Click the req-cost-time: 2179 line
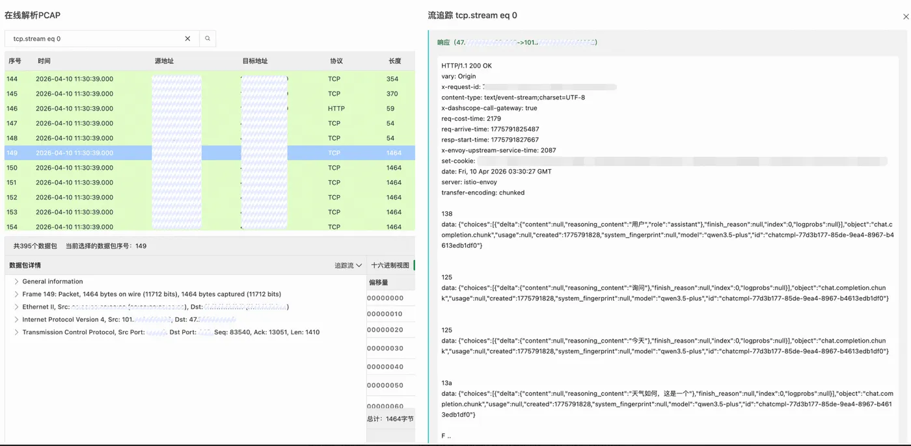This screenshot has width=911, height=446. 471,119
